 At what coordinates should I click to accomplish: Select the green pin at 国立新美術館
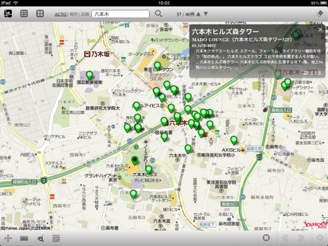[x=89, y=75]
